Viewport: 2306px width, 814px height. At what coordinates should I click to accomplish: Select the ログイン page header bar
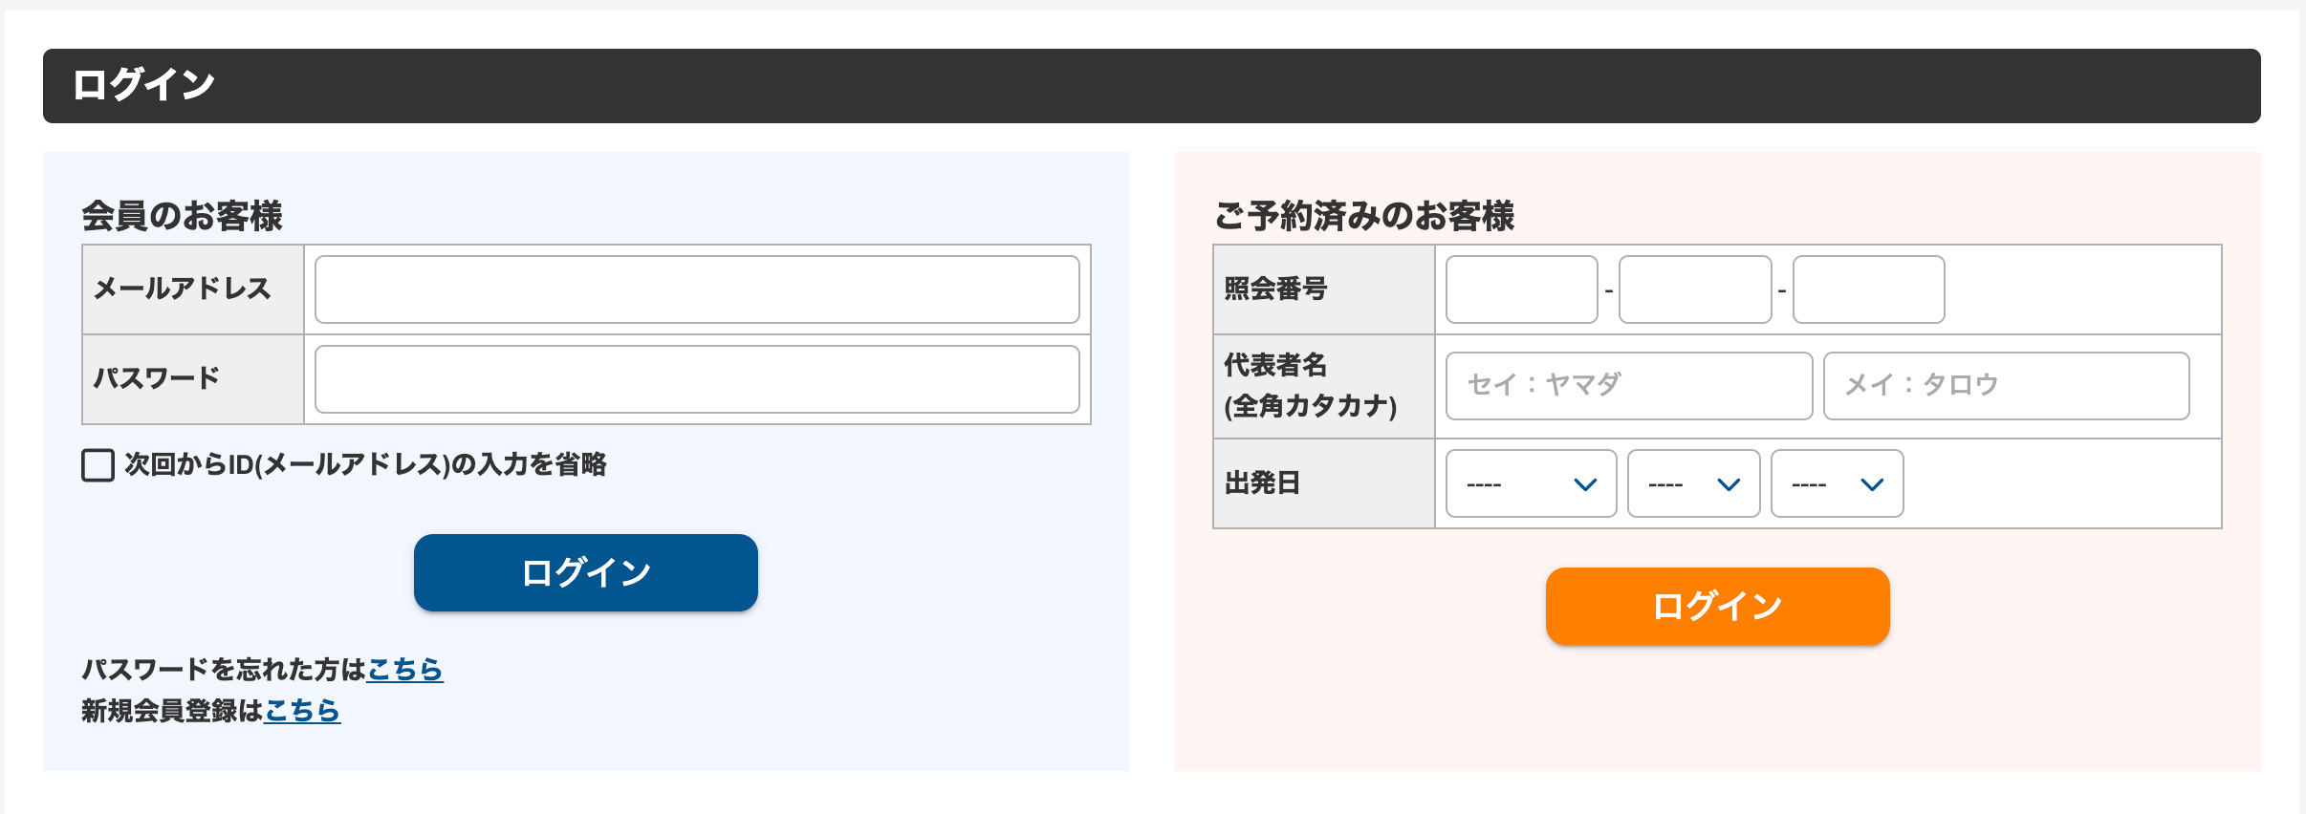coord(1153,84)
